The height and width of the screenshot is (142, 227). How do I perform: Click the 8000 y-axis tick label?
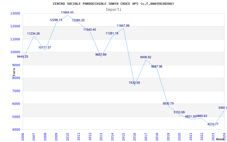pos(16,78)
